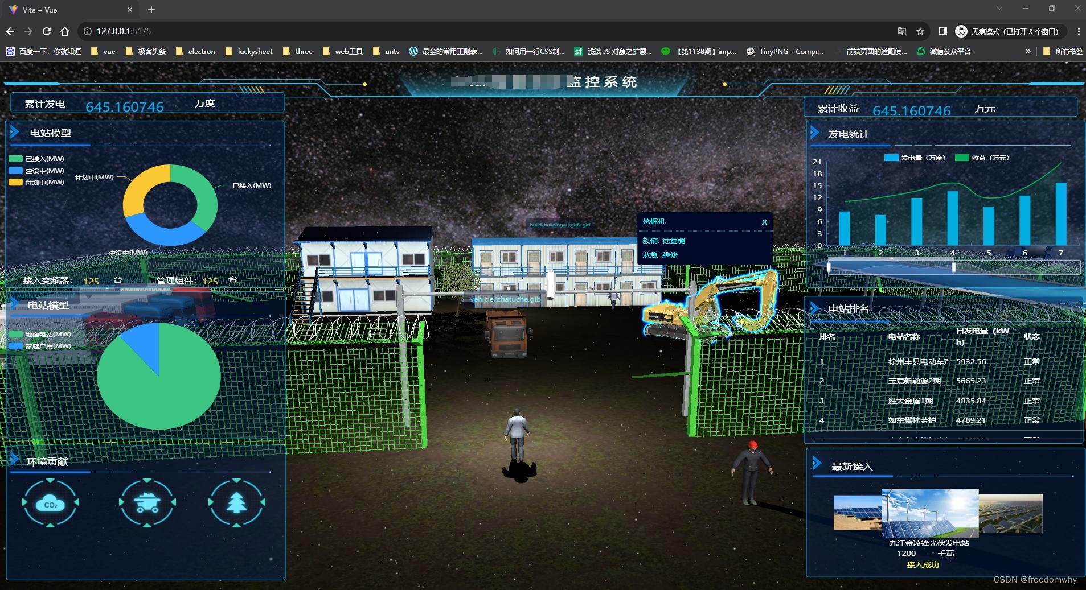The width and height of the screenshot is (1086, 590).
Task: Click the site info icon in address bar
Action: [x=88, y=31]
